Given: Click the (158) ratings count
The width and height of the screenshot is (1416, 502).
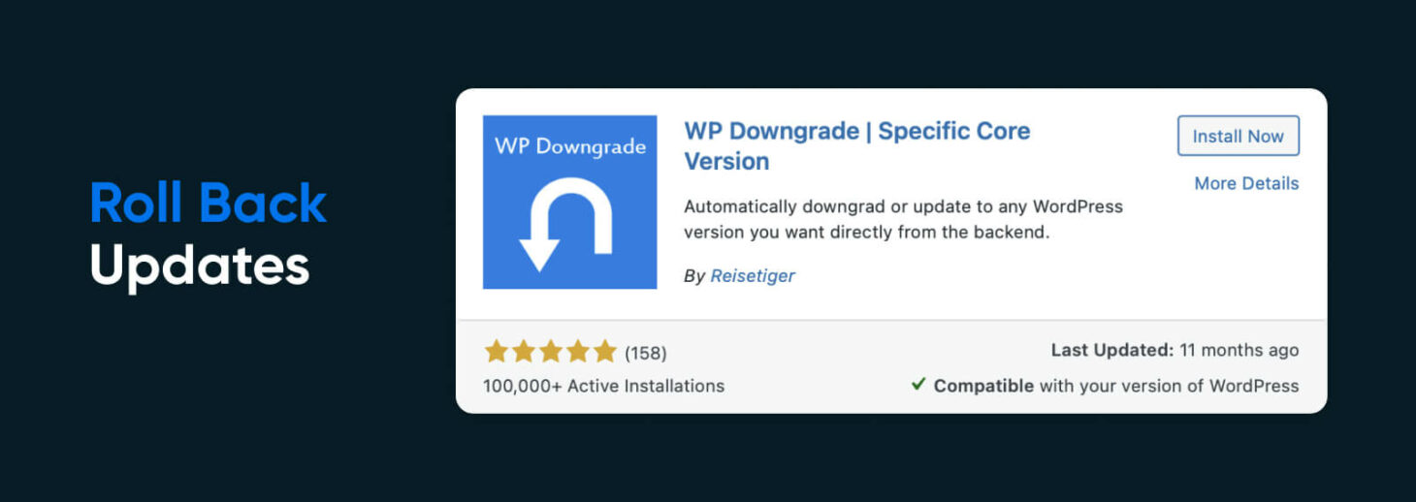Looking at the screenshot, I should tap(645, 353).
